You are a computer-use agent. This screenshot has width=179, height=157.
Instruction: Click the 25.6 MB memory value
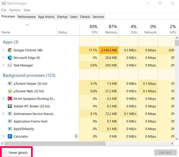(x=111, y=58)
